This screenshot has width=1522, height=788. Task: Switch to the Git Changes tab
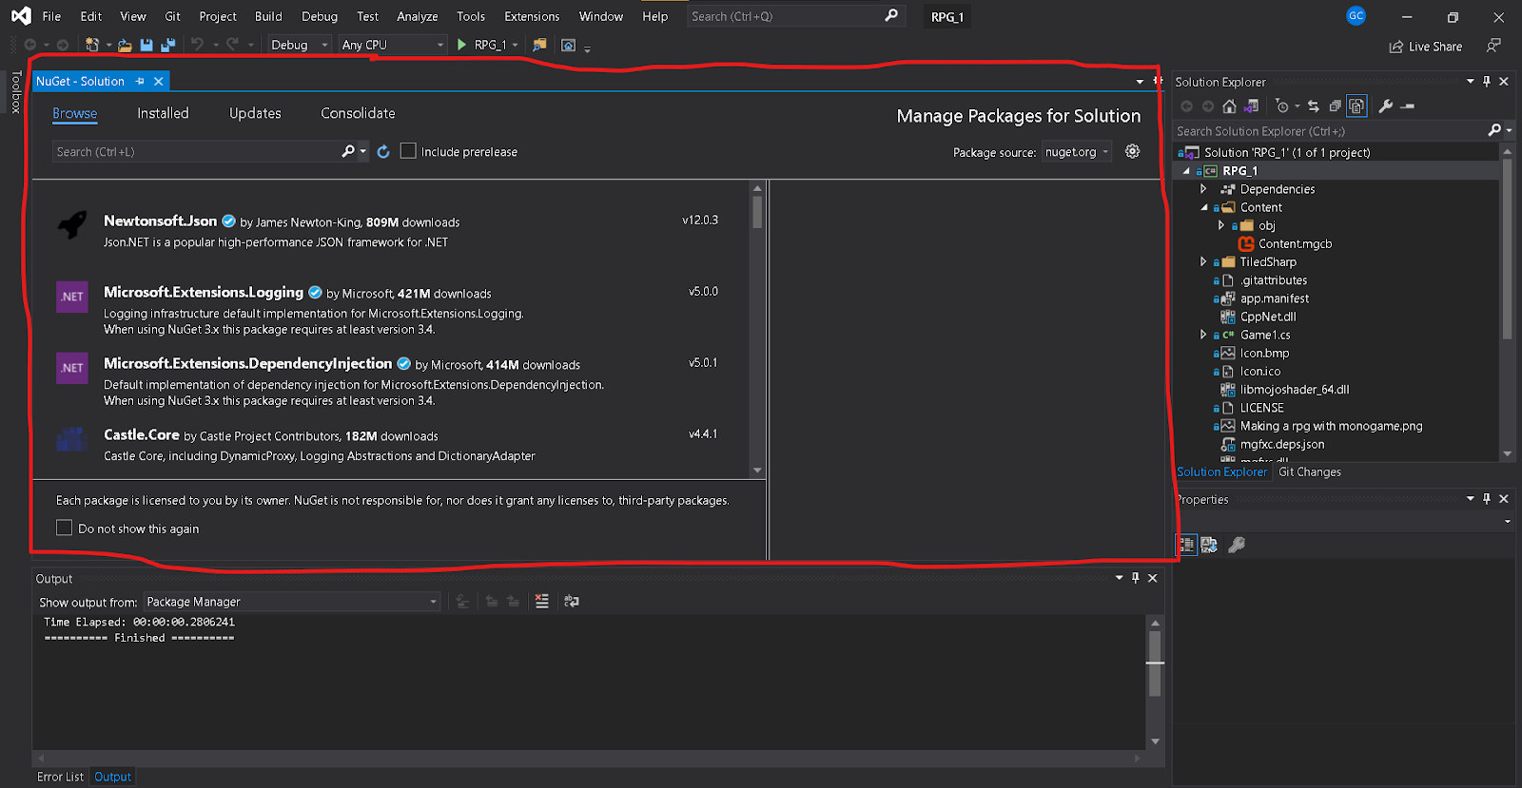(x=1309, y=471)
